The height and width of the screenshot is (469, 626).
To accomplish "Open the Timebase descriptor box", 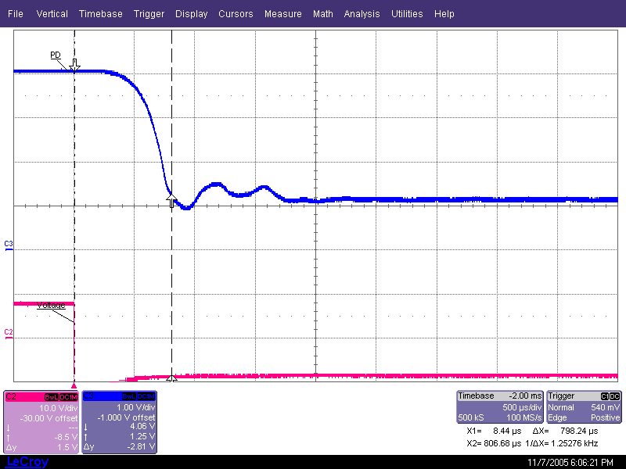I will click(x=499, y=406).
